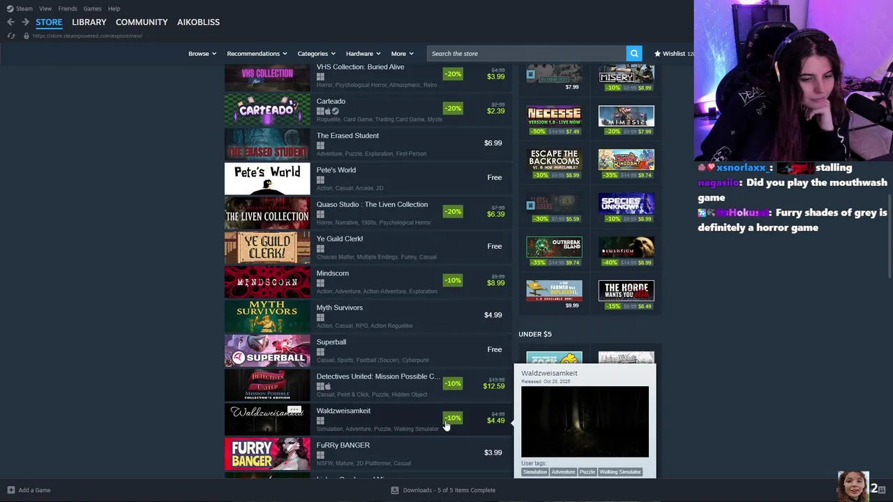893x502 pixels.
Task: Open the Outbreak Island sidebar capsule
Action: pos(554,247)
